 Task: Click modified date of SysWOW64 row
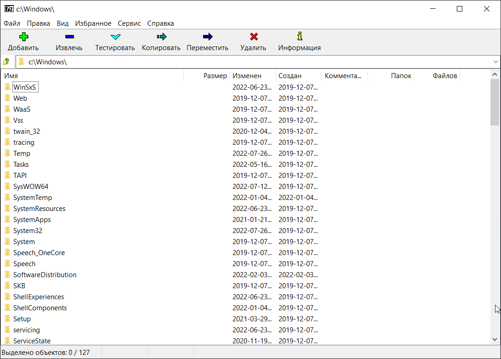click(x=252, y=187)
